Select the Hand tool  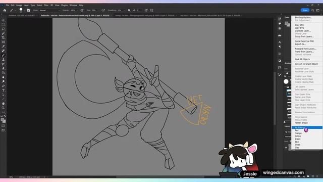click(3, 103)
